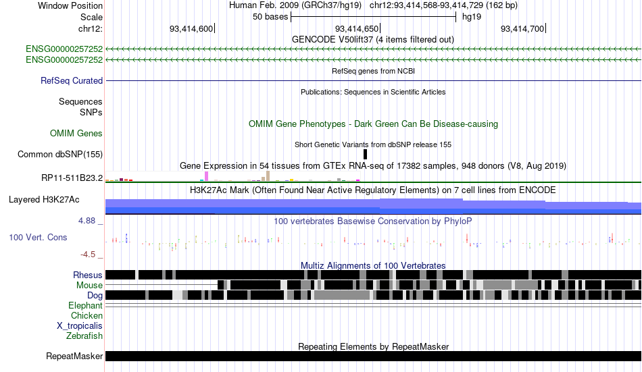The image size is (642, 372).
Task: Click the 50 bases scale bar
Action: coord(373,17)
